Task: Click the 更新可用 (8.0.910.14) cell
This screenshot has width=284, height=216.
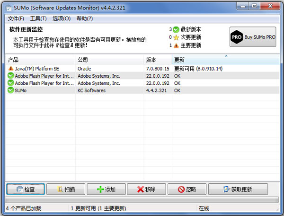Action: (198, 69)
